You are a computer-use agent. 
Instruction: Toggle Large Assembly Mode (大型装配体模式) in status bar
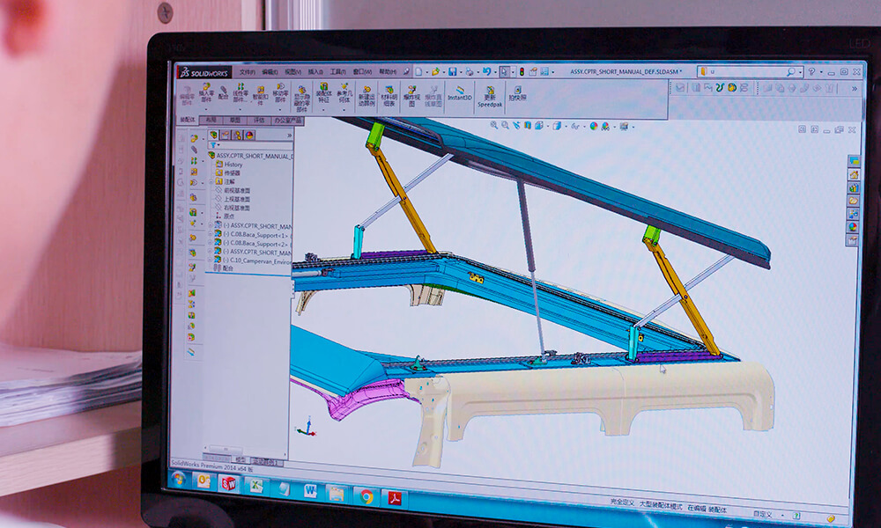tap(660, 505)
